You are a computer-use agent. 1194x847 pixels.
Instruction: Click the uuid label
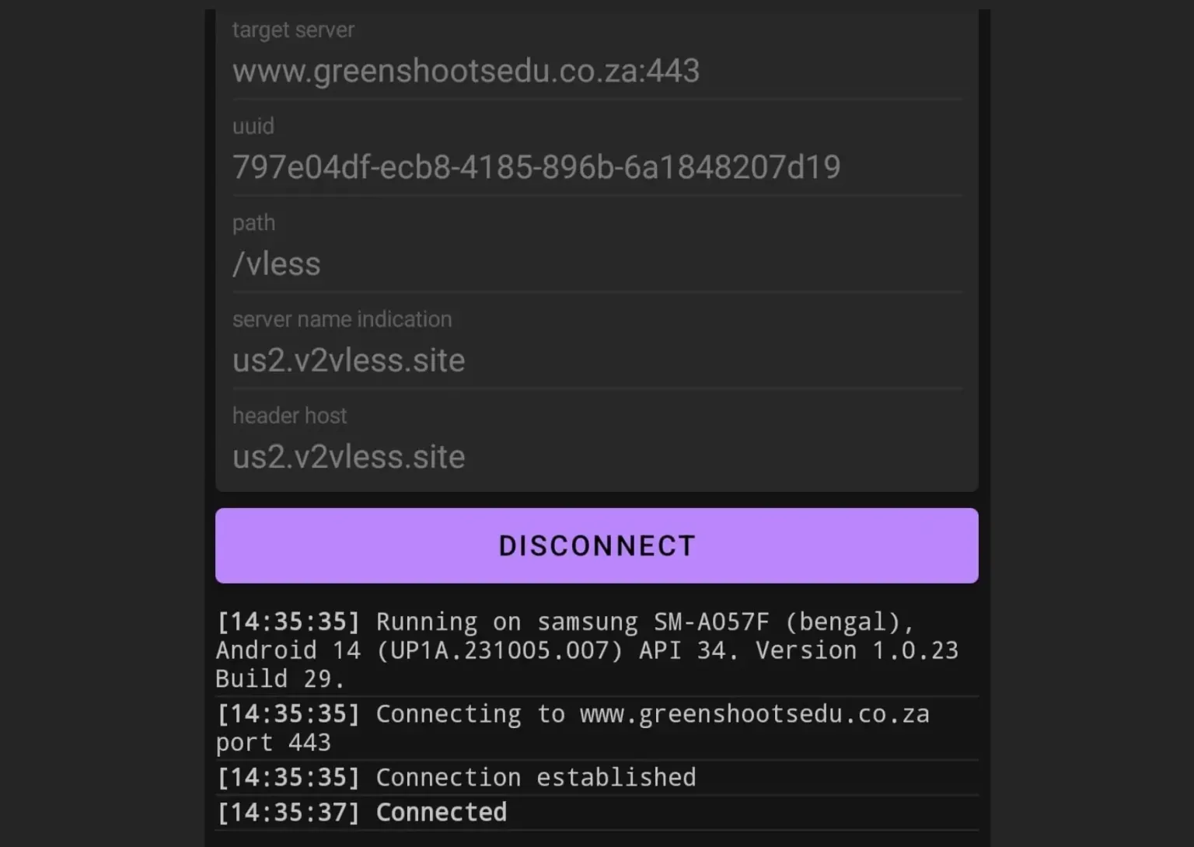point(253,126)
